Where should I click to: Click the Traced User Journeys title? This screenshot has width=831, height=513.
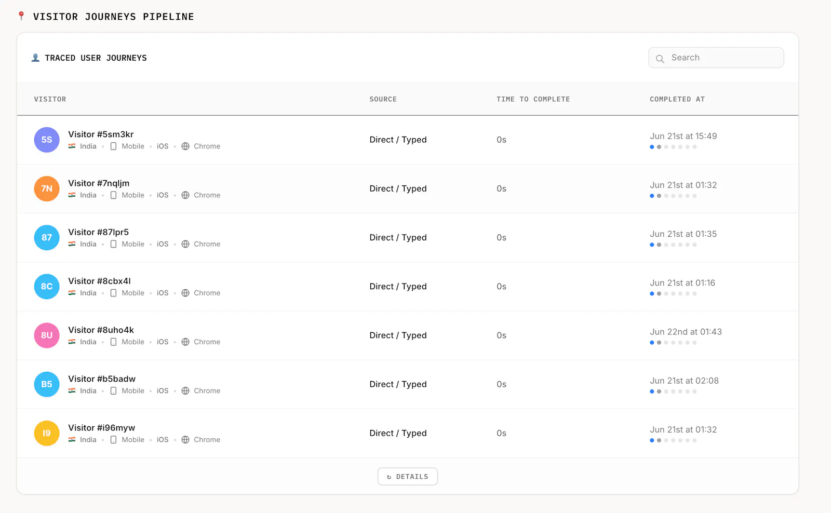pyautogui.click(x=96, y=58)
